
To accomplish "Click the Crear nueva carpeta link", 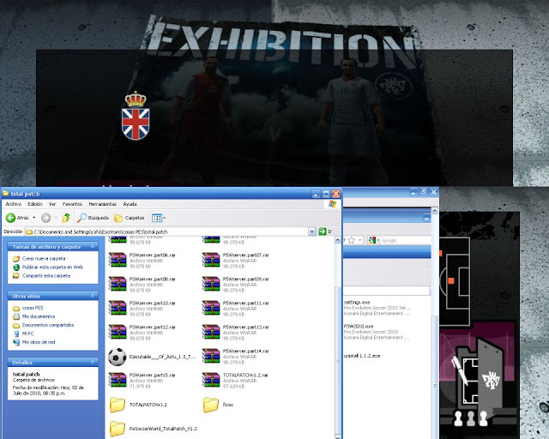I will (45, 258).
